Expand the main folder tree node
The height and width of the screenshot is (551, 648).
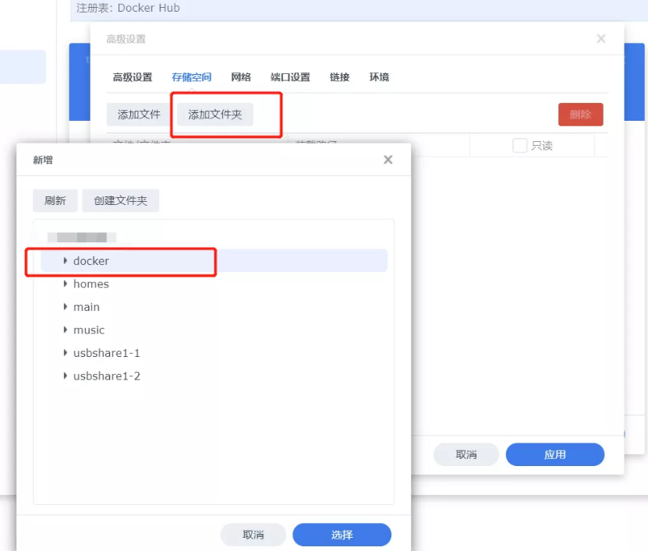tap(66, 307)
